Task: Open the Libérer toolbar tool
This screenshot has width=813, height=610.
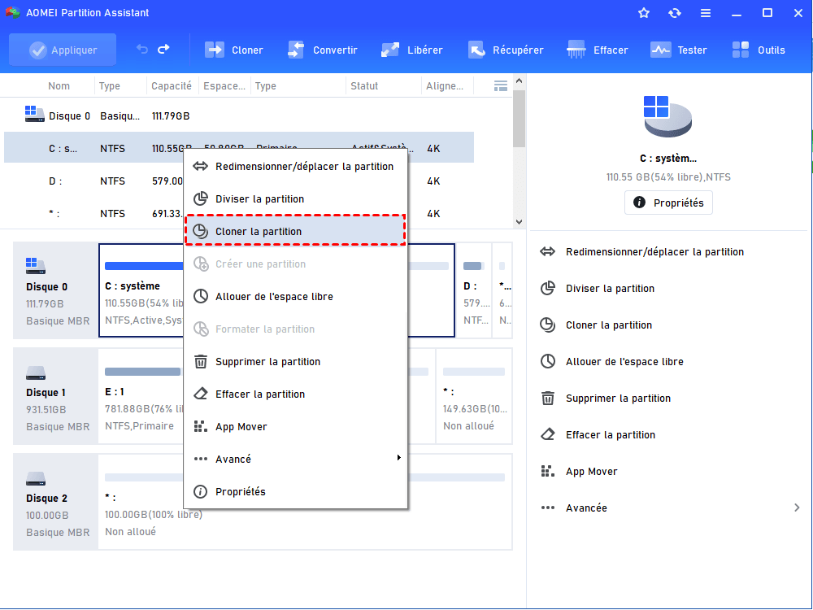Action: coord(411,50)
